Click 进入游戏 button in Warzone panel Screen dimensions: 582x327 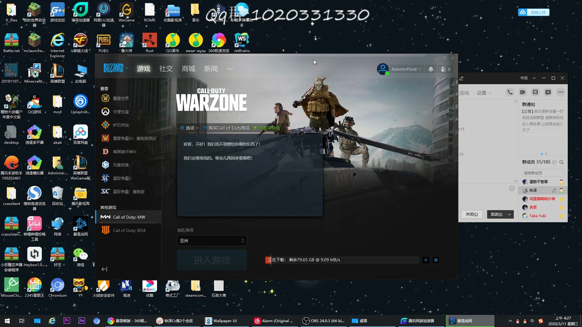tap(212, 260)
